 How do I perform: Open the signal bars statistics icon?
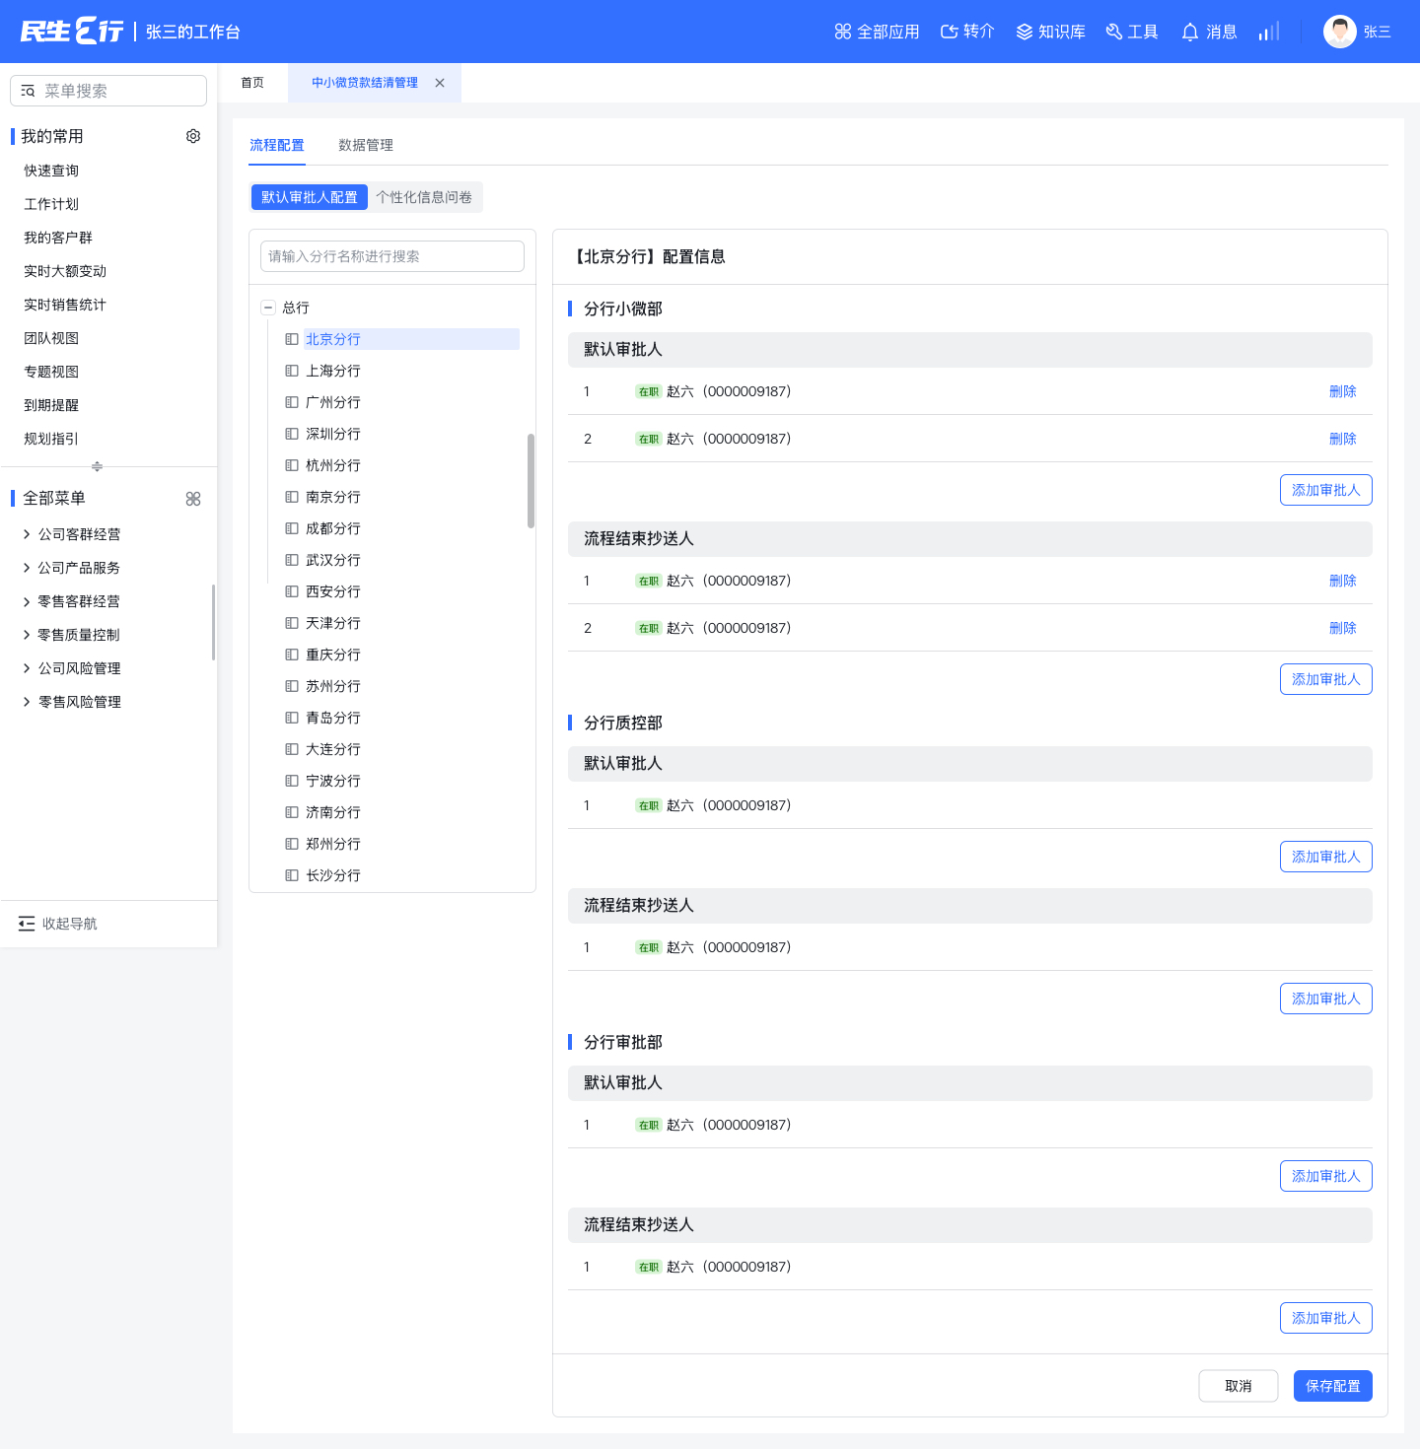click(x=1269, y=32)
